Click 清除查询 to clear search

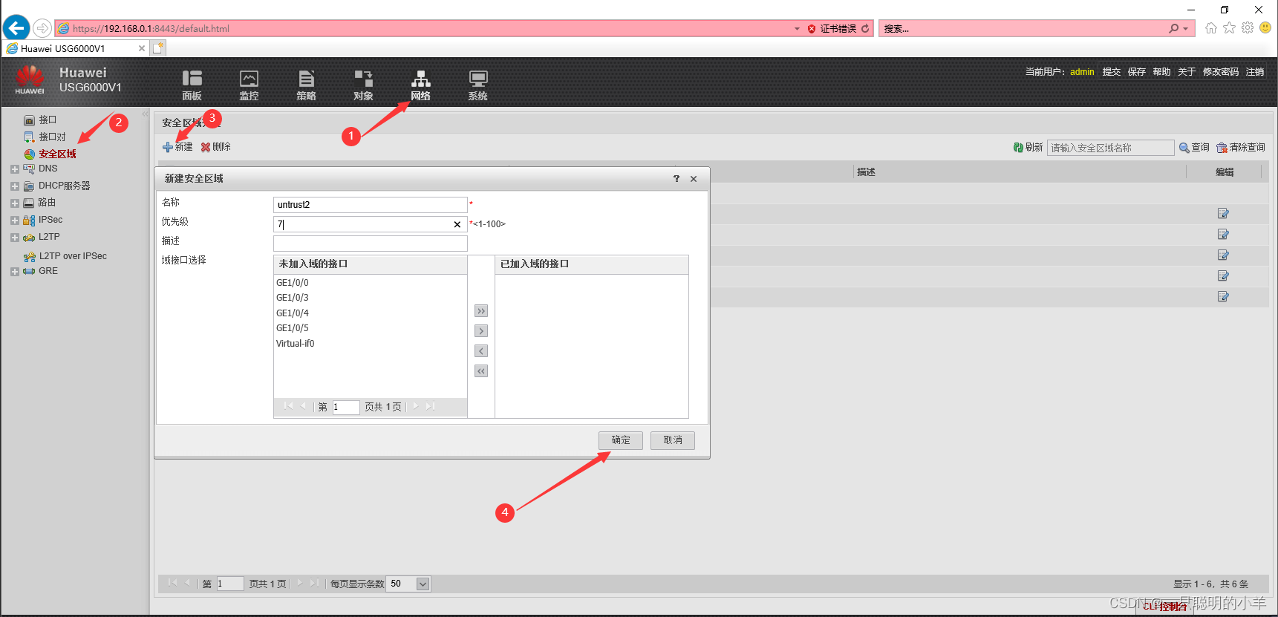[x=1241, y=148]
